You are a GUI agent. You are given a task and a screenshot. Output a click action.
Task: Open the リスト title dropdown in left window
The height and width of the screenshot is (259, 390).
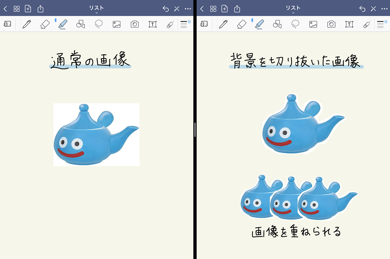pyautogui.click(x=96, y=9)
